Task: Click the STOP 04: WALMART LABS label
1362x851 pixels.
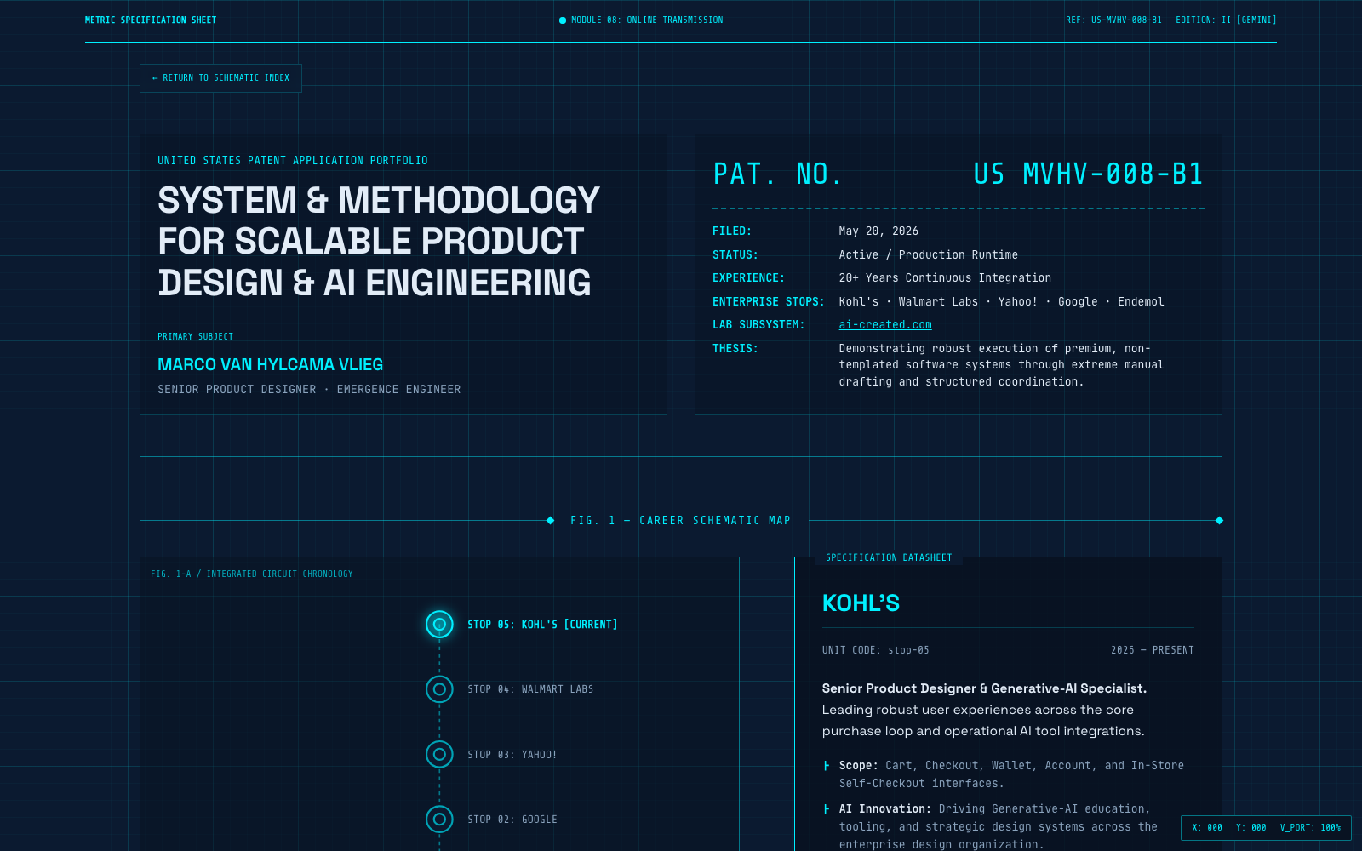Action: pyautogui.click(x=530, y=689)
